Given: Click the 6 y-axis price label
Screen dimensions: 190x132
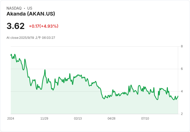Looking at the screenshot, I should (x=182, y=69).
